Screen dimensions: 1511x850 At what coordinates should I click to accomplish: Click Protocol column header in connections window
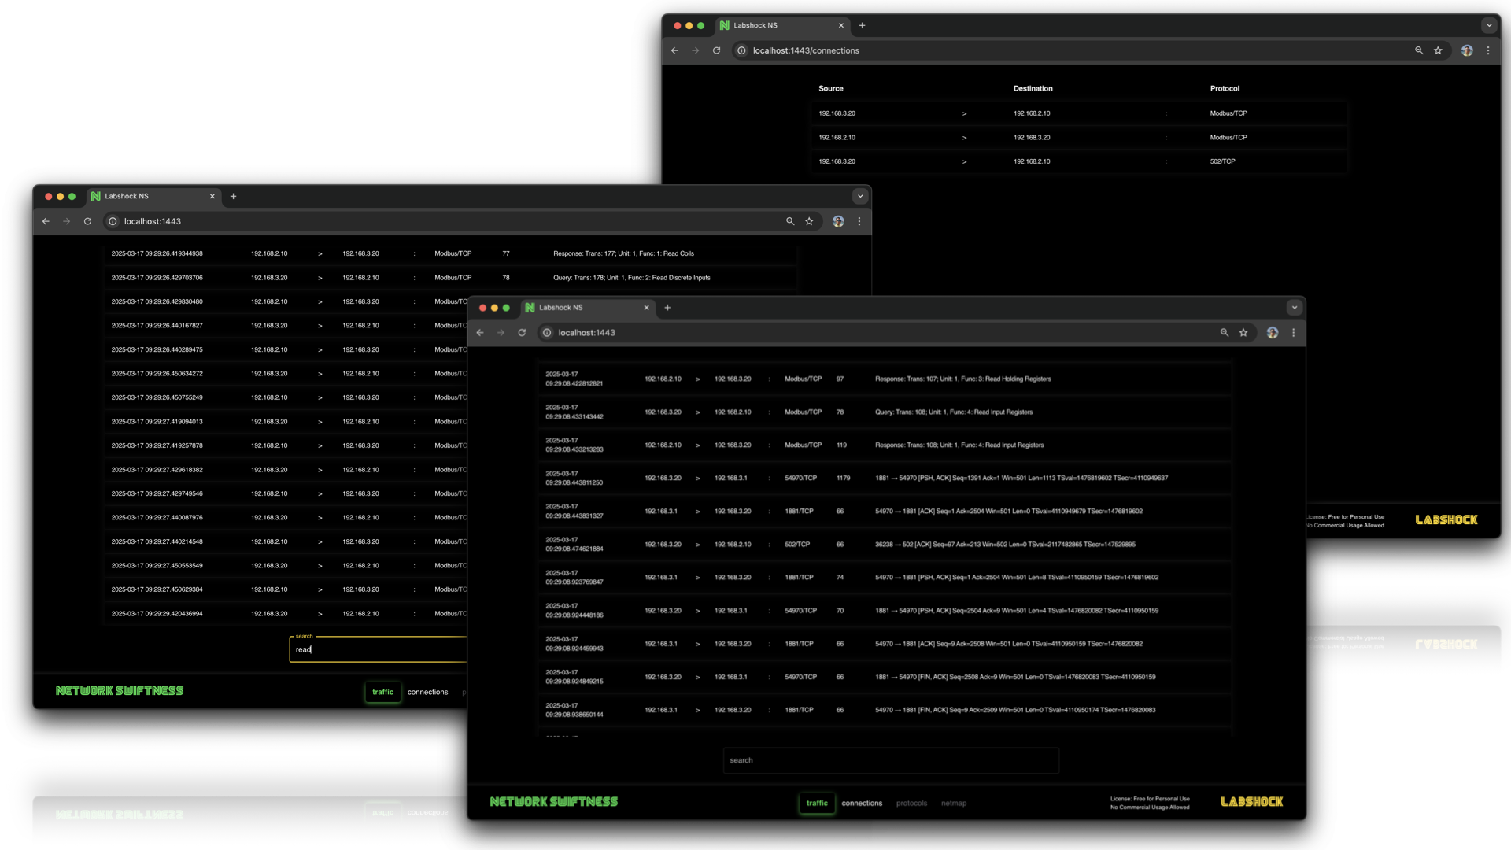[x=1225, y=89]
